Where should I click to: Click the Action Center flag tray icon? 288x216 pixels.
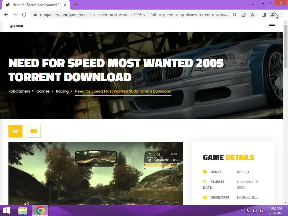pos(248,211)
